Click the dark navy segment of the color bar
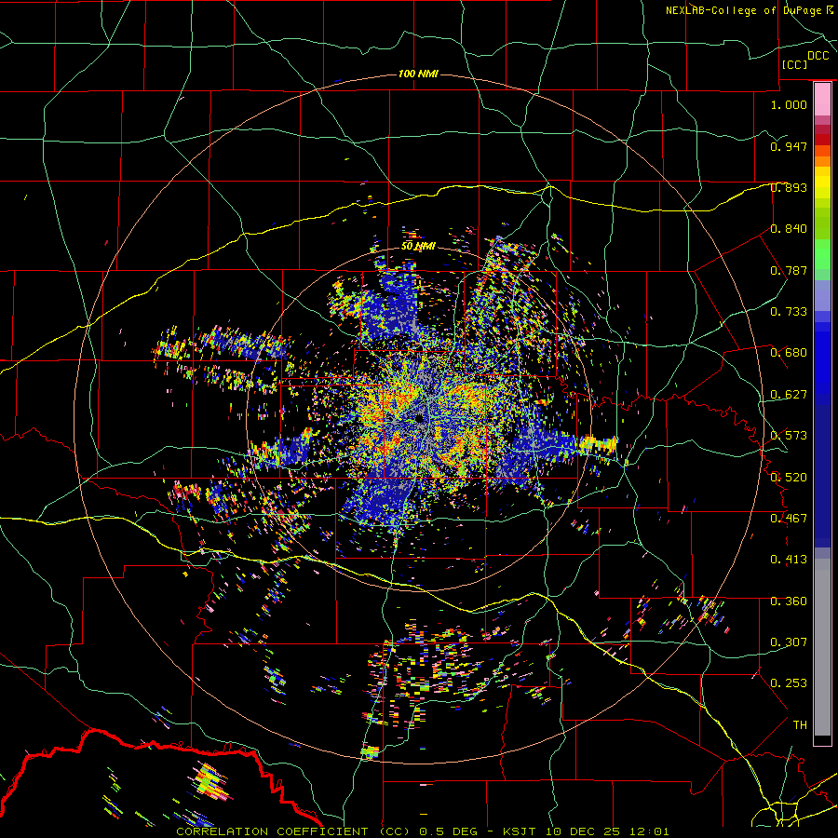Screen dimensions: 838x838 pos(822,470)
